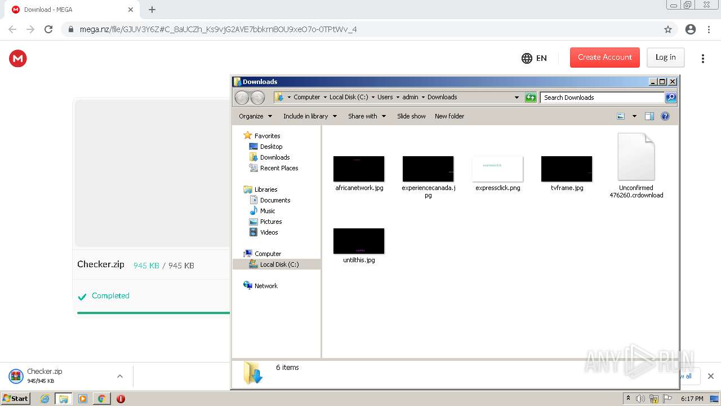Bookmark this page with star icon
This screenshot has width=721, height=406.
[x=668, y=29]
